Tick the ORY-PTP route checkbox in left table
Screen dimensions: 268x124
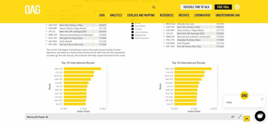(47, 25)
